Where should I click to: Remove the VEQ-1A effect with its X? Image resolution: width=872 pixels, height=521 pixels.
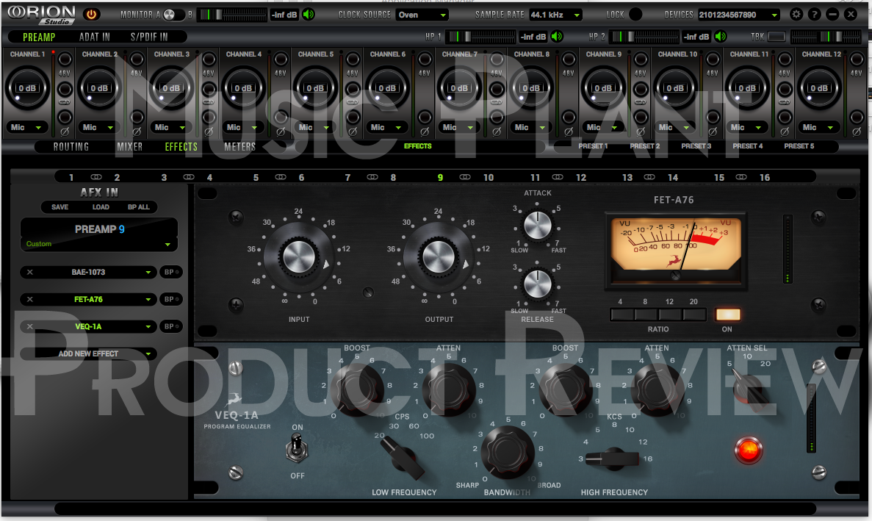30,326
